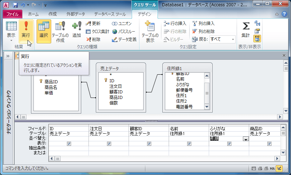Close the query tab with X
This screenshot has height=175, width=291.
click(284, 55)
